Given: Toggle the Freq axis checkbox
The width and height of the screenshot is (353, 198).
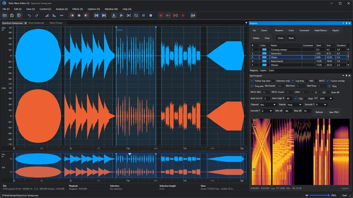Looking at the screenshot, I should 252,86.
